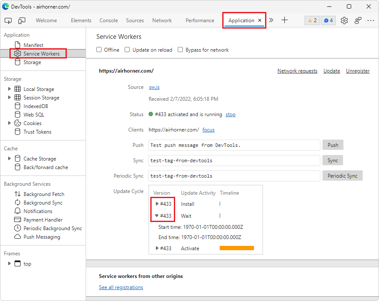Switch to the Network tab
Image resolution: width=379 pixels, height=301 pixels.
pos(162,20)
